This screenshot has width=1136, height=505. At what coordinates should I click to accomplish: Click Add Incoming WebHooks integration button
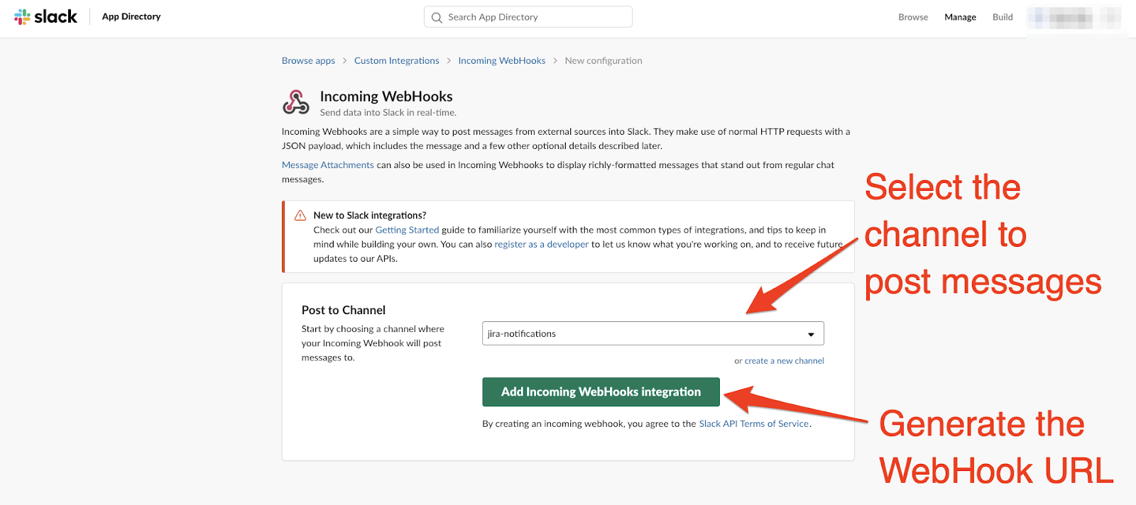pos(601,392)
